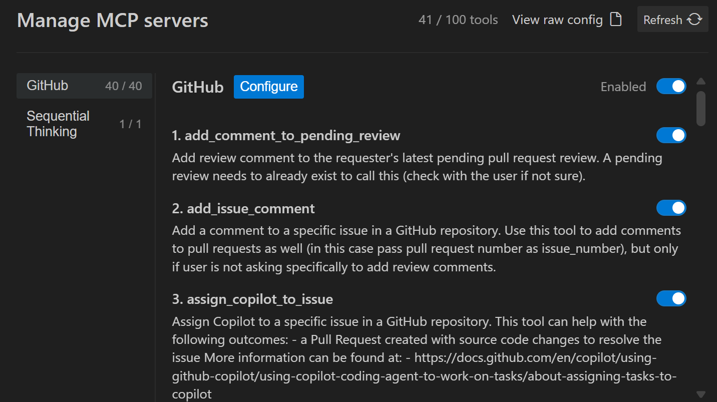Click the scrollbar up arrow
Image resolution: width=717 pixels, height=402 pixels.
(x=701, y=81)
